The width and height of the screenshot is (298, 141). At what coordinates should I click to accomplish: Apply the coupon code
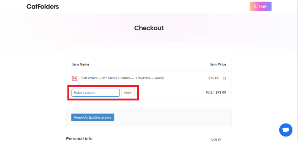[128, 93]
